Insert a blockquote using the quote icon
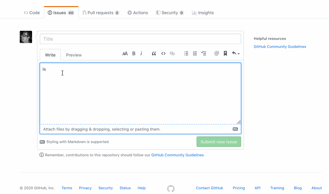The width and height of the screenshot is (329, 194). [x=154, y=53]
